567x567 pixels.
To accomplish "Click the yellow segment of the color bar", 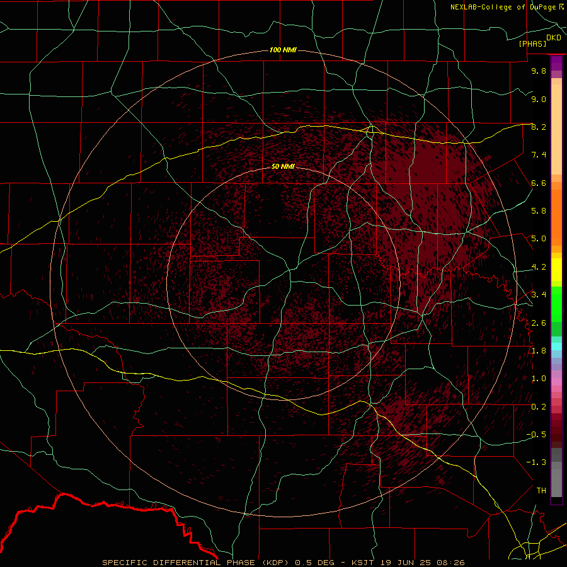I will coord(556,270).
